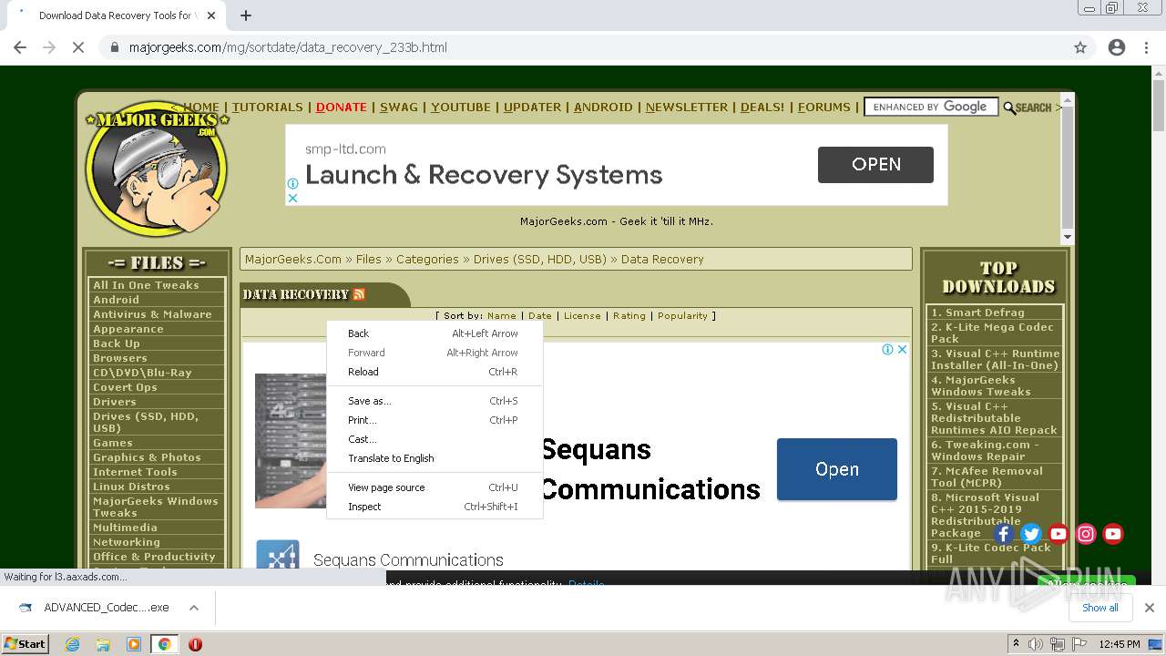1166x656 pixels.
Task: Open the Networking category link
Action: click(x=126, y=542)
